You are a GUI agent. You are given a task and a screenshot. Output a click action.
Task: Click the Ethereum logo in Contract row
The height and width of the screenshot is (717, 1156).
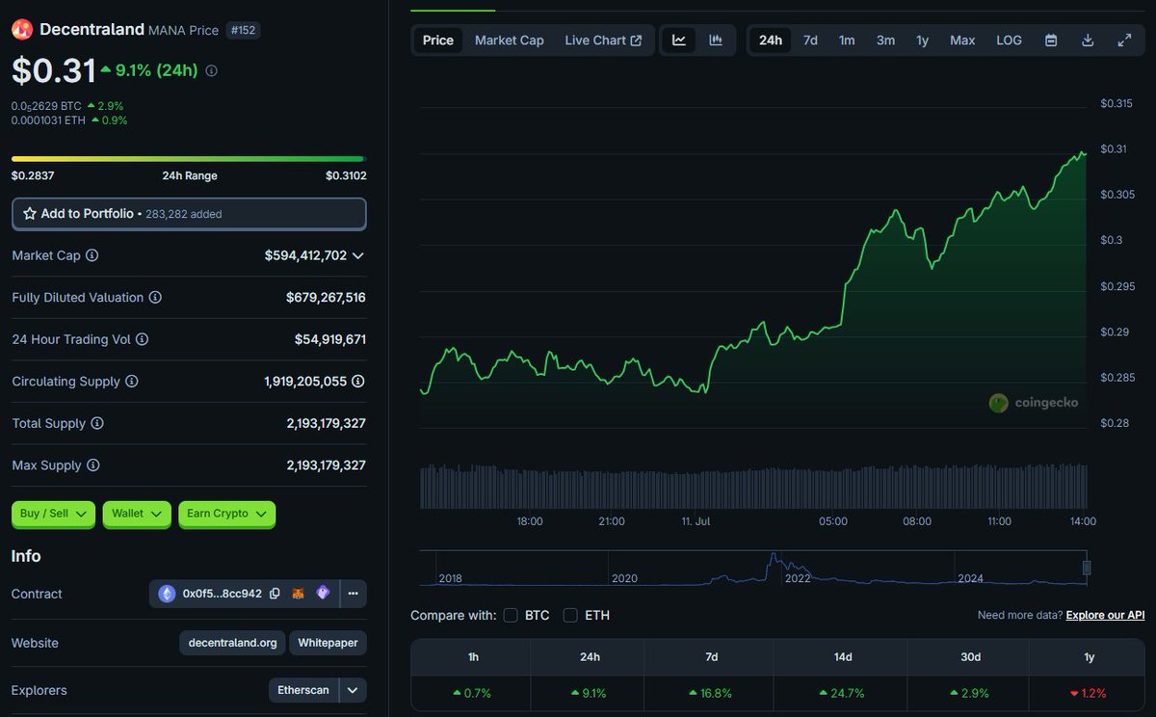[168, 594]
